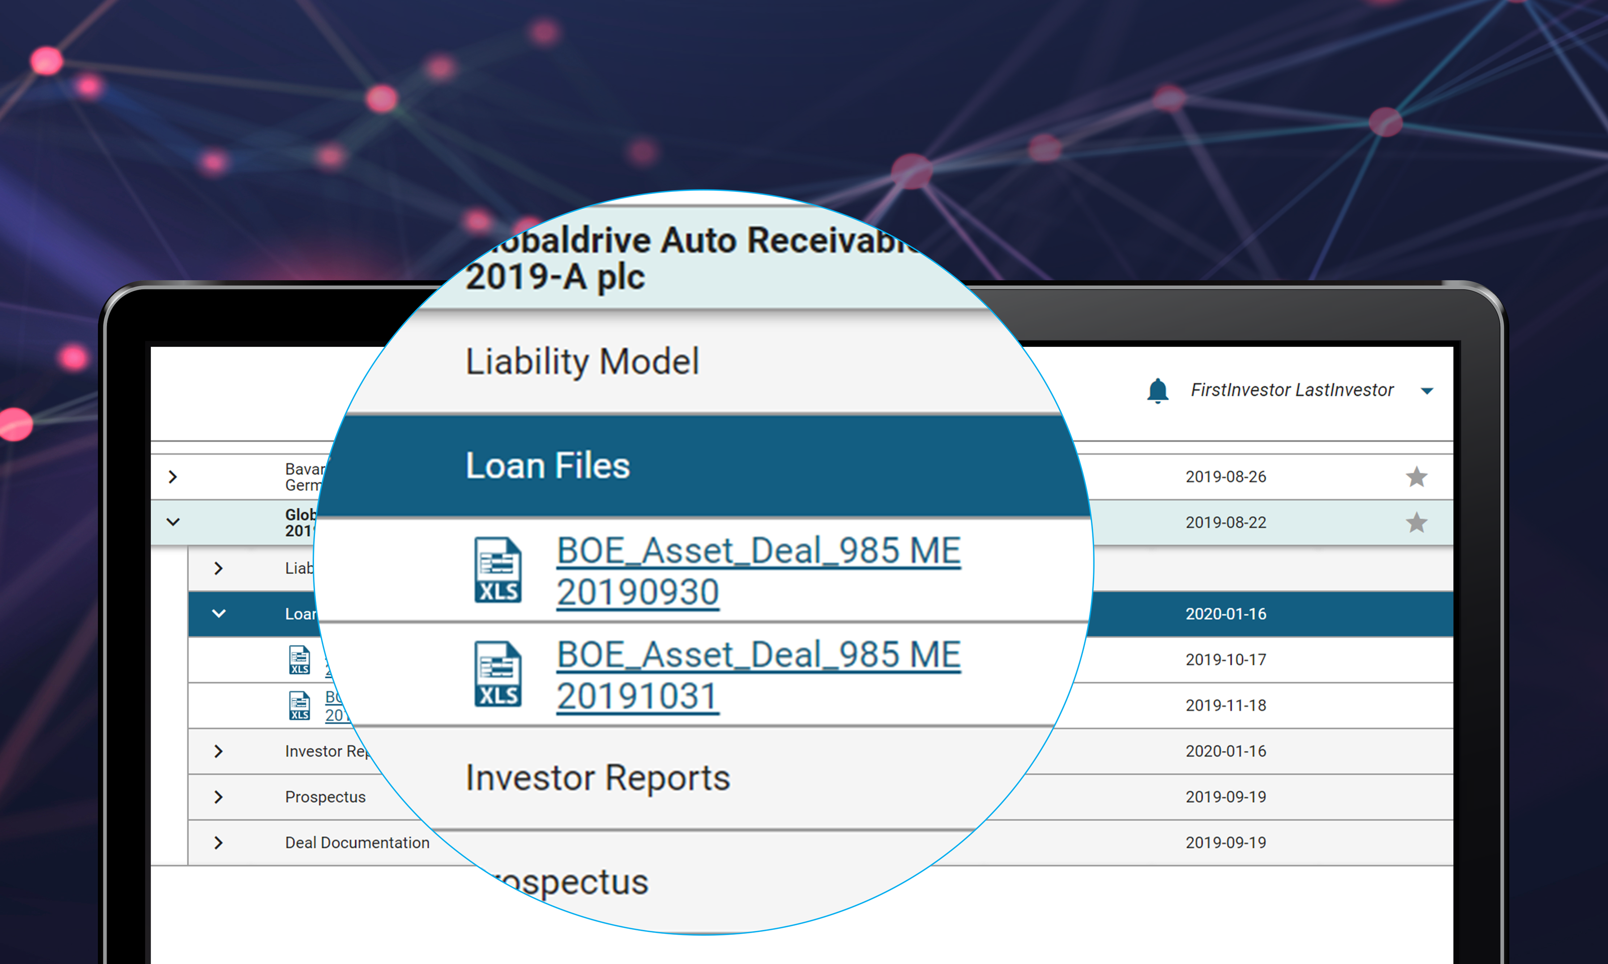This screenshot has width=1608, height=964.
Task: Click XLS icon in 2019-10-17 row
Action: 299,660
